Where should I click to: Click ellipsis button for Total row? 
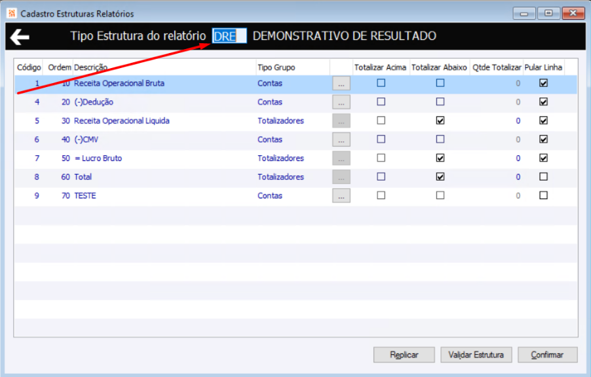pos(341,177)
